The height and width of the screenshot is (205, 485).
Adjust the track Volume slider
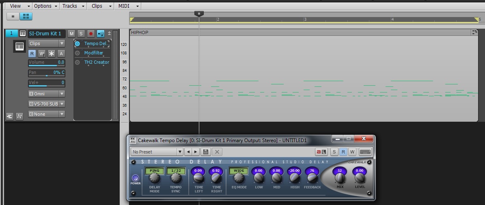click(46, 63)
